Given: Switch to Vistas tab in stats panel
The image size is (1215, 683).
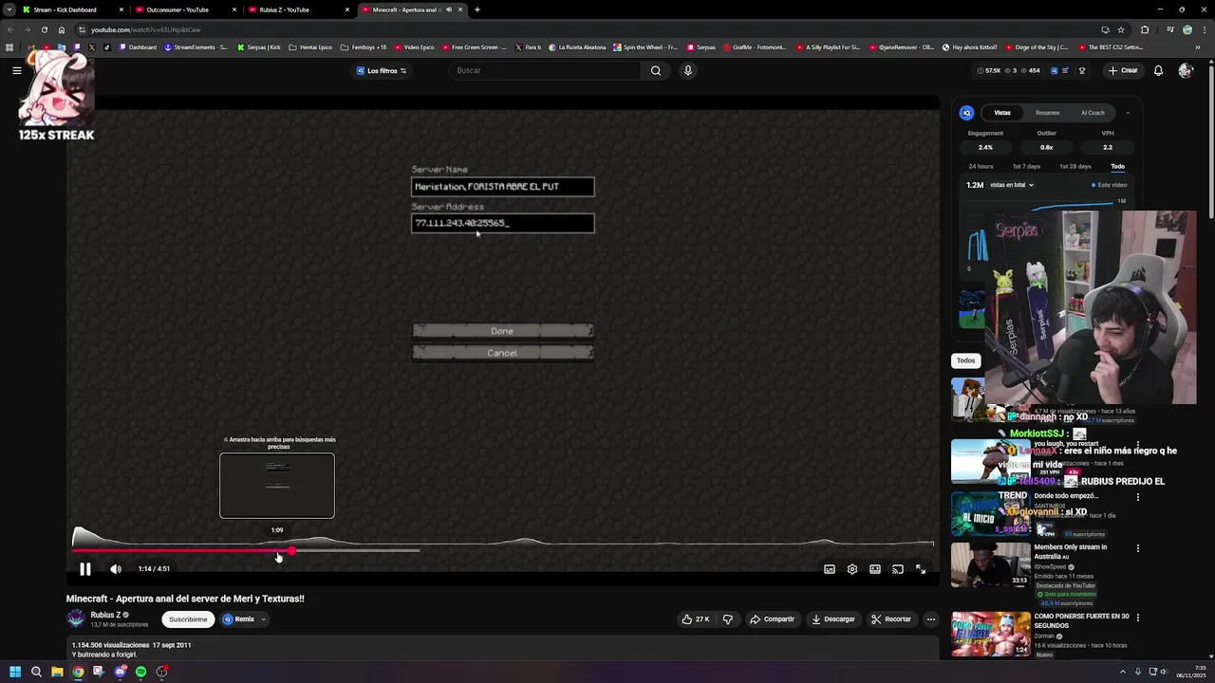Looking at the screenshot, I should 1002,113.
